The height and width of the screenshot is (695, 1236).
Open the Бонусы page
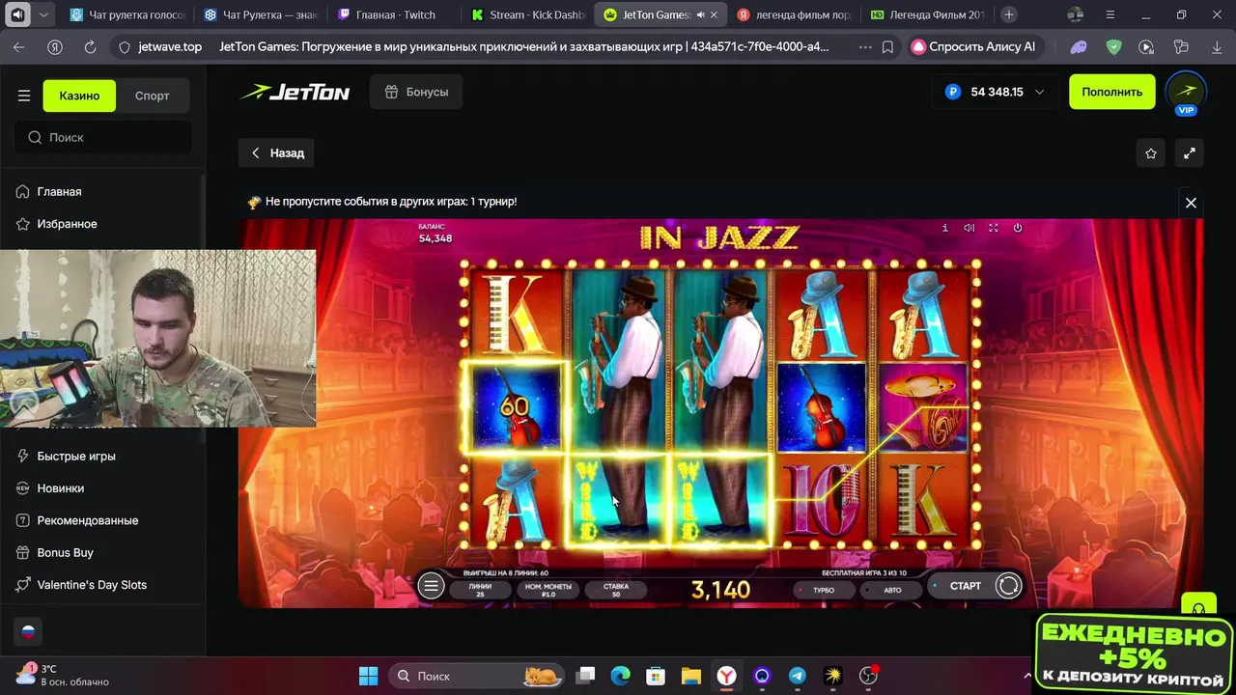coord(416,92)
